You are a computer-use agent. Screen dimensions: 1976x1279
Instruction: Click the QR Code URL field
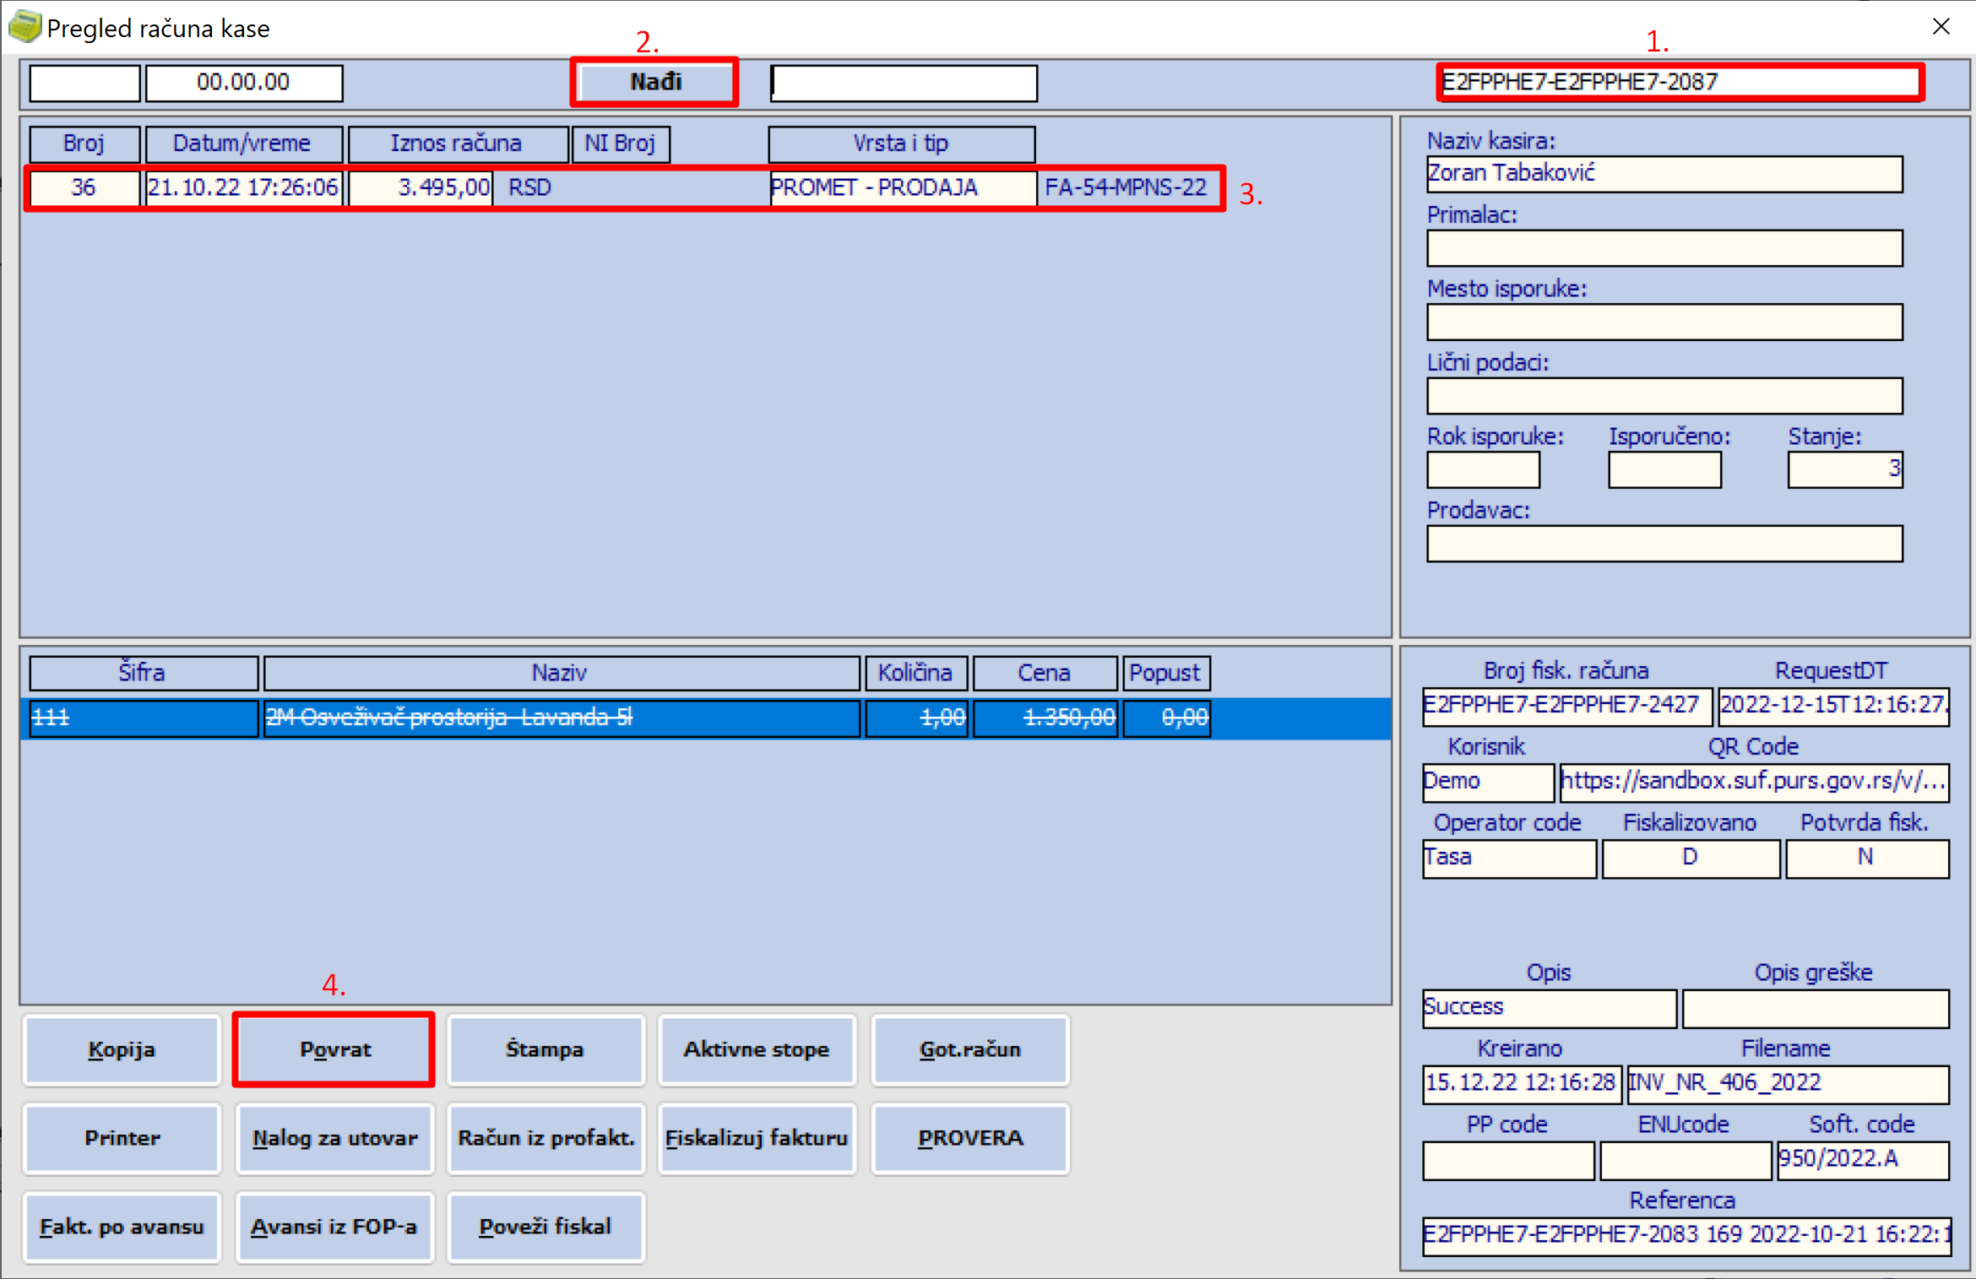(x=1754, y=782)
